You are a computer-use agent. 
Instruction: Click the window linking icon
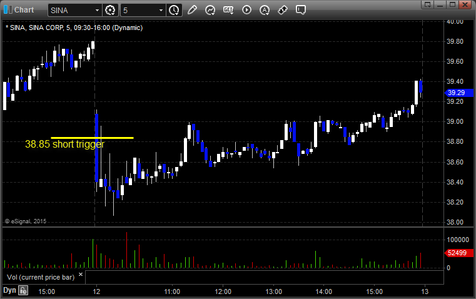click(283, 10)
